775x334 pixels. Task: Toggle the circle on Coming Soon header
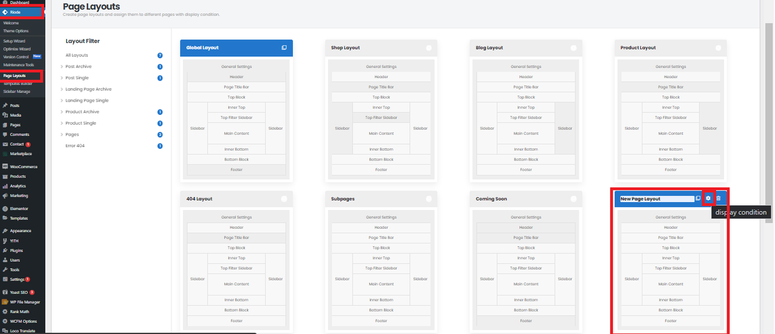tap(573, 198)
